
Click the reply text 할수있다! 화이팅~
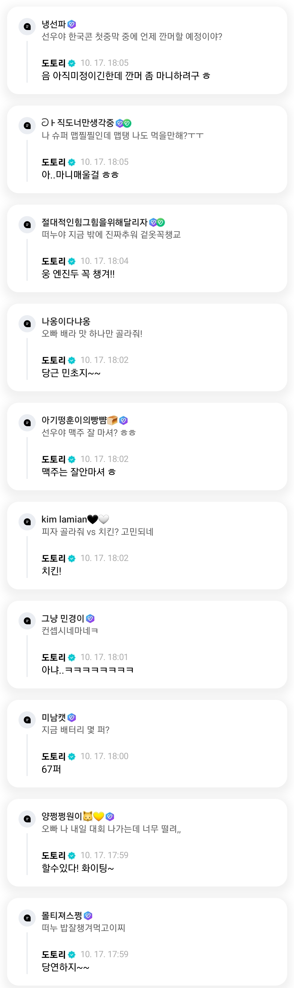point(78,868)
